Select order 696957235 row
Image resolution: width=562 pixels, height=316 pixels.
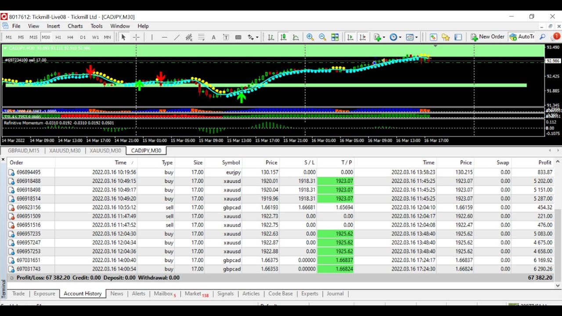(x=29, y=234)
